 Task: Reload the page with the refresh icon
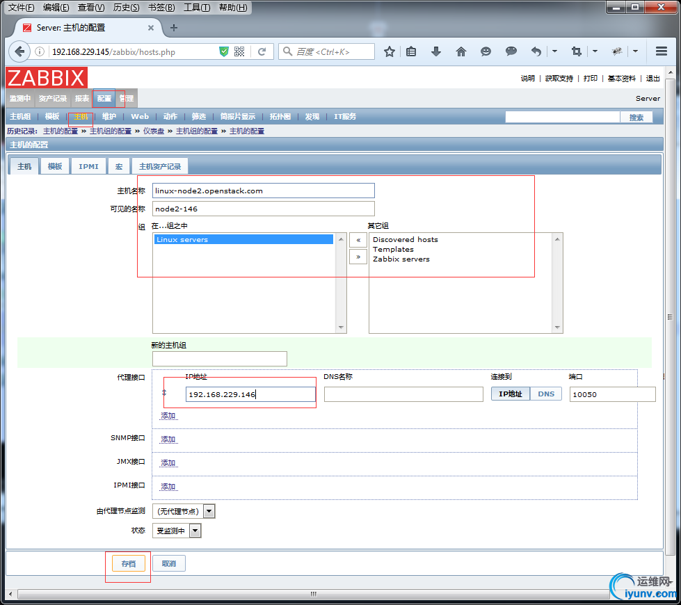click(262, 51)
